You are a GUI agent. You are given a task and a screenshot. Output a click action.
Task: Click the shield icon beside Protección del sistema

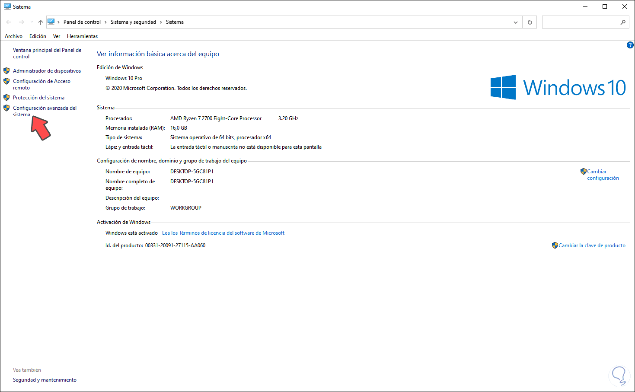[x=6, y=97]
